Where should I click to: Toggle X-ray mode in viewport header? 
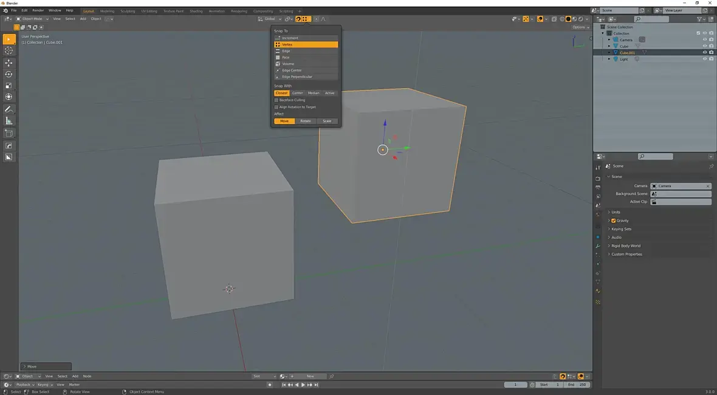pos(554,19)
